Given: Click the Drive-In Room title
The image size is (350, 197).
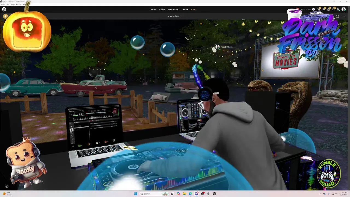Looking at the screenshot, I should tap(174, 16).
